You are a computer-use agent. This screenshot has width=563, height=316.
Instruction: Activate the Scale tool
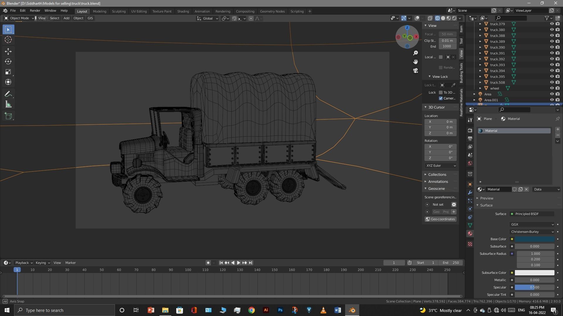[x=8, y=72]
